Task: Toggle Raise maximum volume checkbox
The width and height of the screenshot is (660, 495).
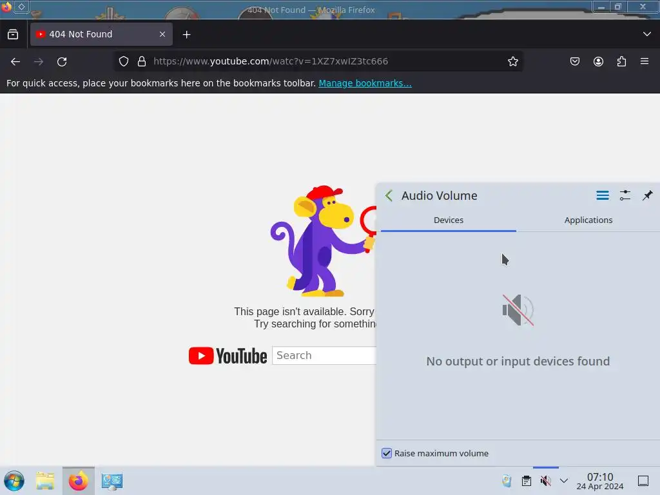Action: coord(387,453)
